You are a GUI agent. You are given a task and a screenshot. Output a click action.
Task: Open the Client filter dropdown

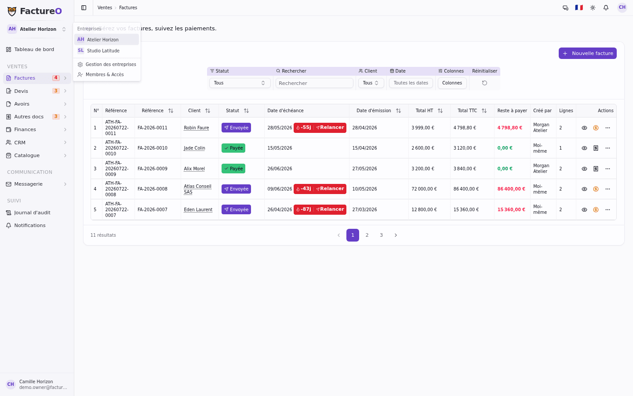coord(371,83)
